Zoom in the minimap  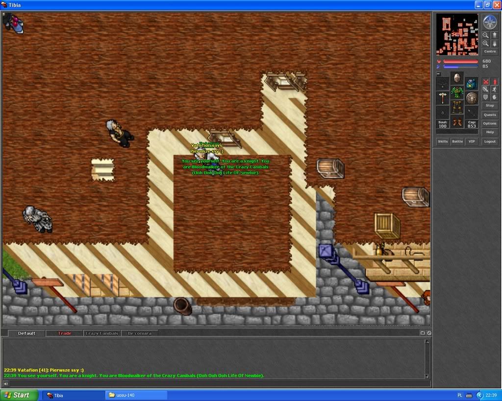click(486, 44)
